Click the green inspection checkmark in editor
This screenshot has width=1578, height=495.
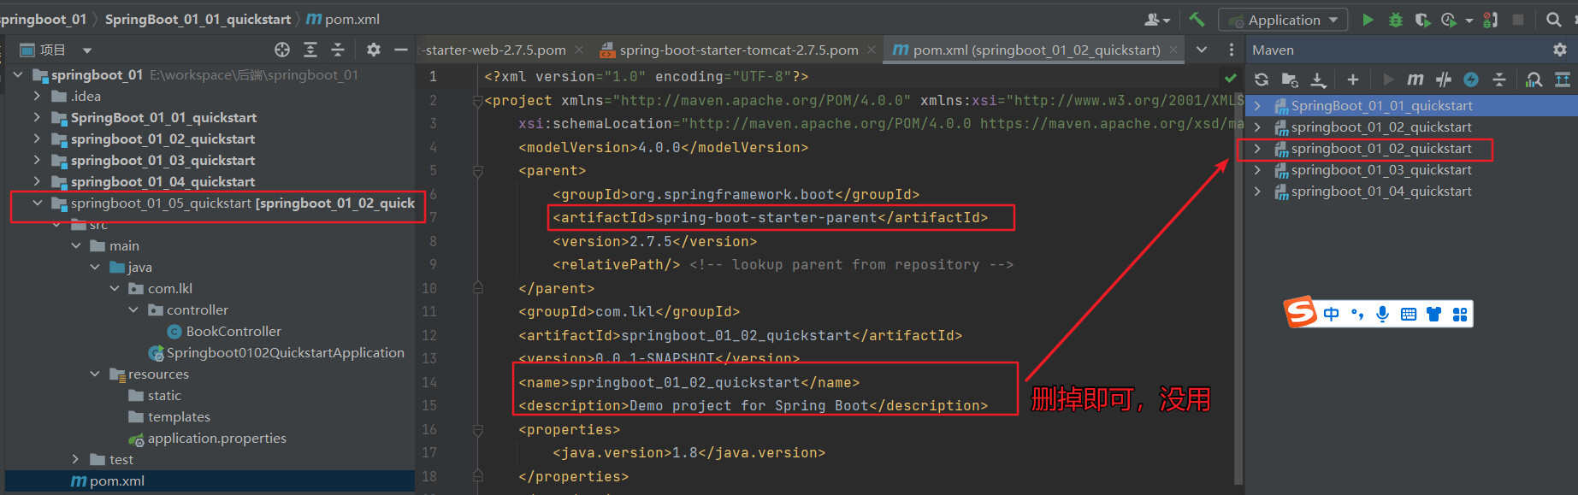[1231, 78]
